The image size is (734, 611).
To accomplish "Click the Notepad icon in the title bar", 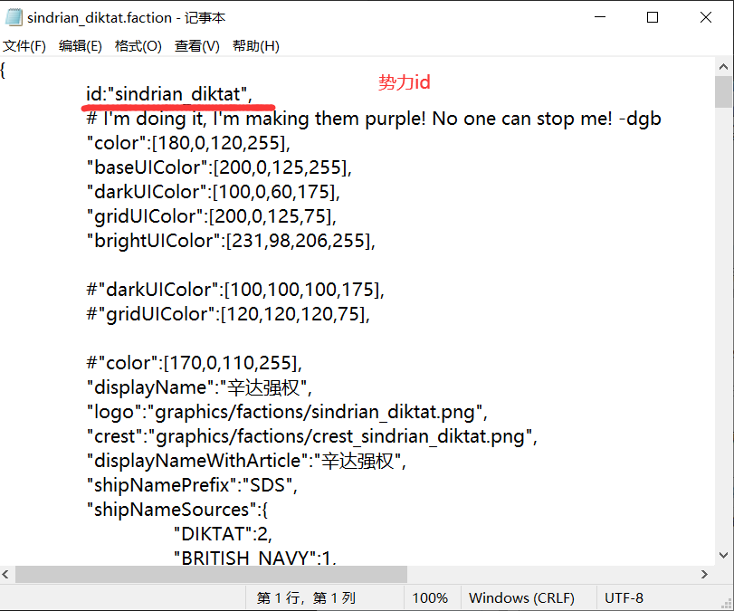I will coord(15,16).
